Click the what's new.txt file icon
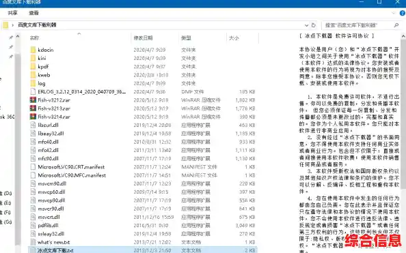The width and height of the screenshot is (406, 253). pyautogui.click(x=33, y=242)
